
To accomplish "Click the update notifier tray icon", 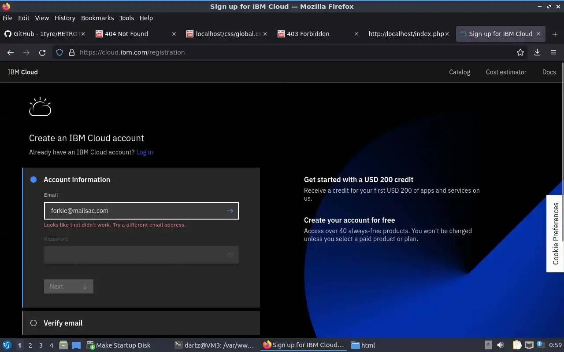I will [x=541, y=345].
